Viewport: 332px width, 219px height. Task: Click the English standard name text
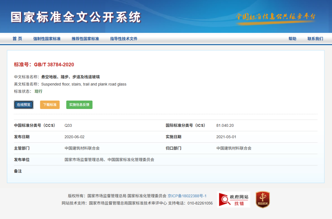tap(84, 84)
